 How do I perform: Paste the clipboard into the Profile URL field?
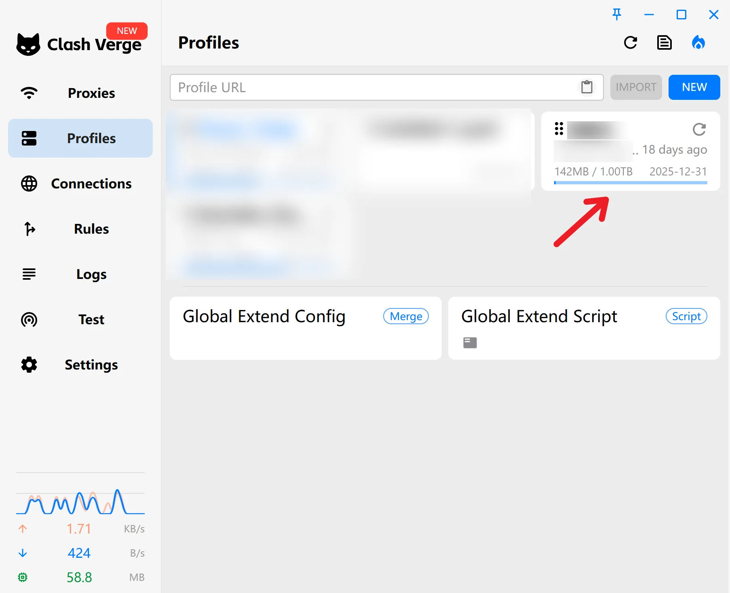[587, 87]
